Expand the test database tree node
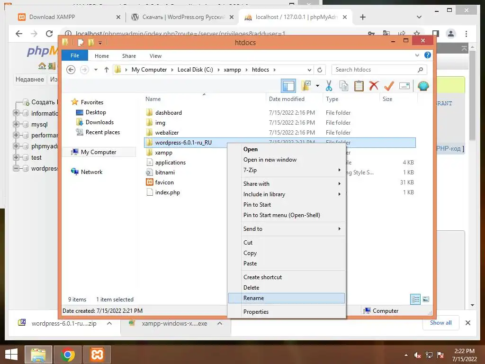Screen dimensions: 485x364 pyautogui.click(x=16, y=157)
